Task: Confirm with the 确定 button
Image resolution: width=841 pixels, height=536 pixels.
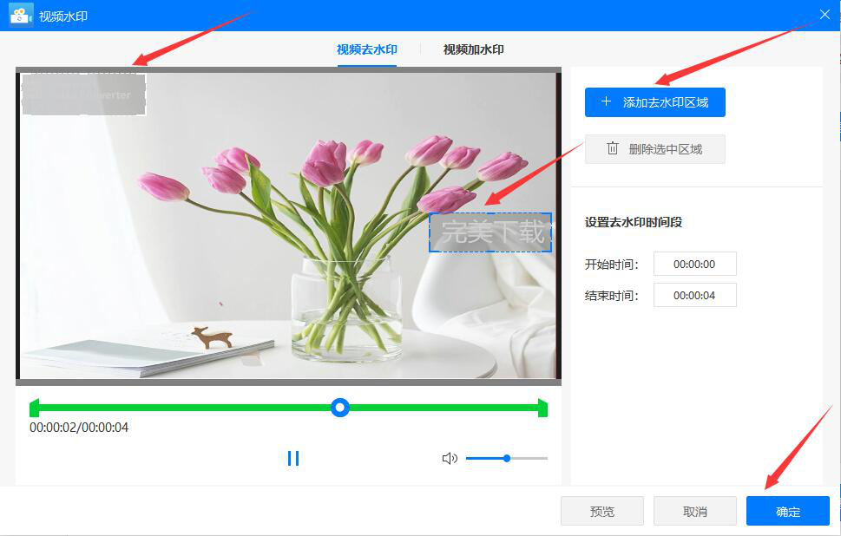Action: point(787,512)
